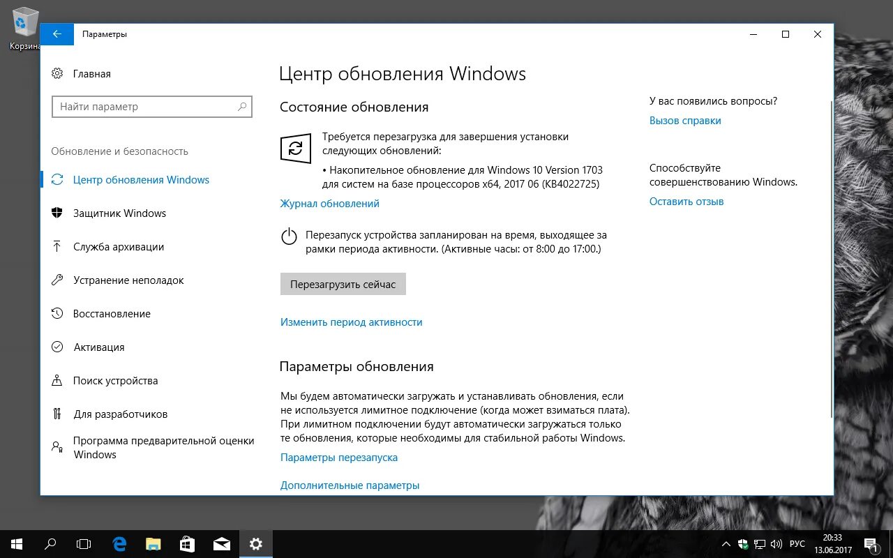Show hidden tray icons chevron

(x=726, y=544)
